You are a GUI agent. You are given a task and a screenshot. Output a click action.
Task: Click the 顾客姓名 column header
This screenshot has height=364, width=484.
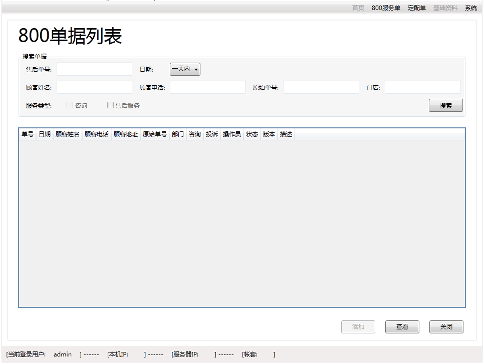(68, 134)
